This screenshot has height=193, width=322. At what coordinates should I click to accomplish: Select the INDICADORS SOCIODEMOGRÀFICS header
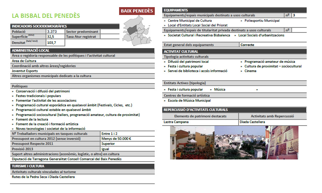click(65, 26)
